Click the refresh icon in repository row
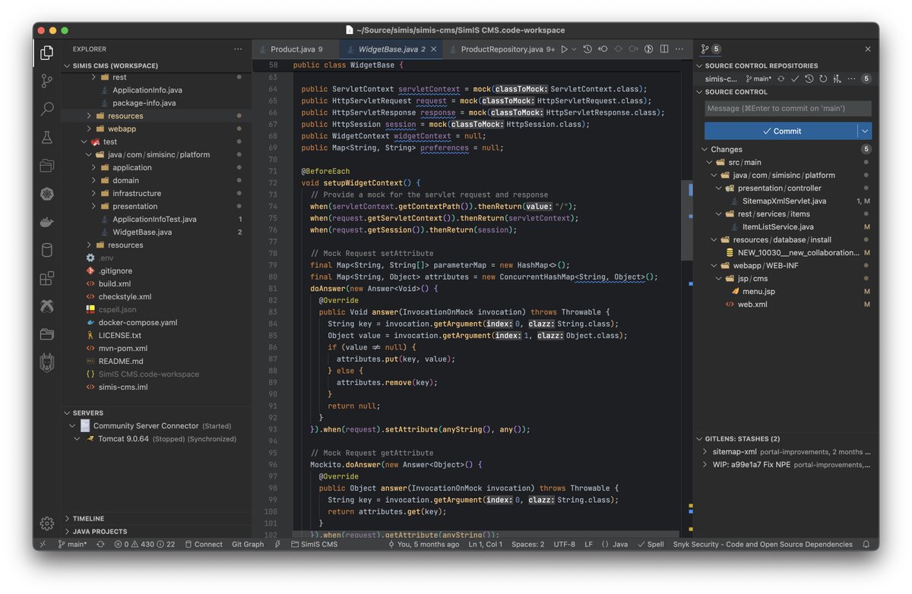Viewport: 912px width, 594px height. click(x=823, y=78)
